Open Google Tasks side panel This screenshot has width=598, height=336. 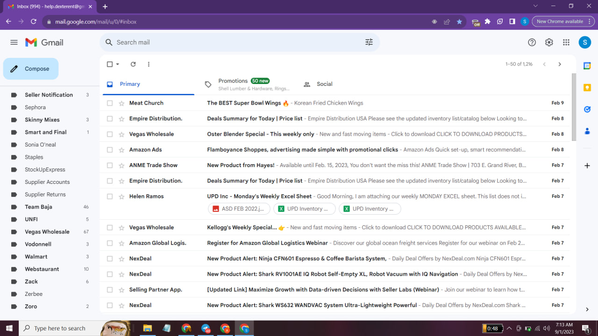(587, 109)
